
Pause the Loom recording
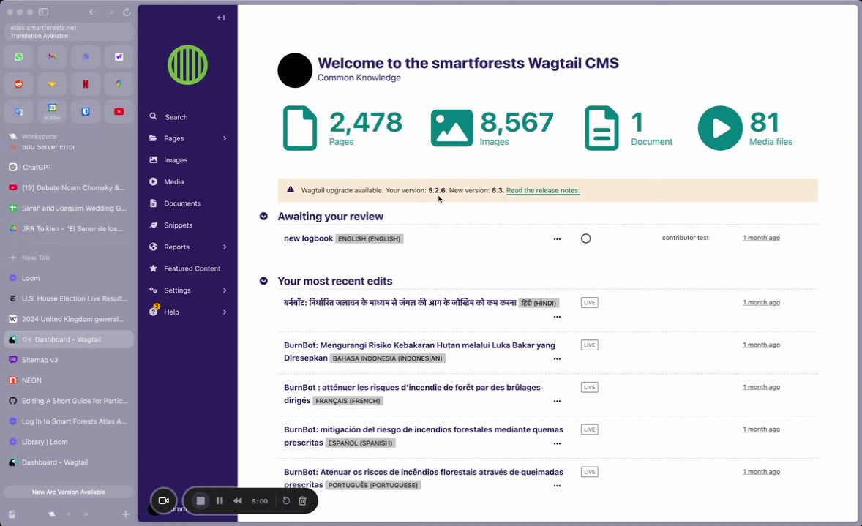(x=220, y=500)
